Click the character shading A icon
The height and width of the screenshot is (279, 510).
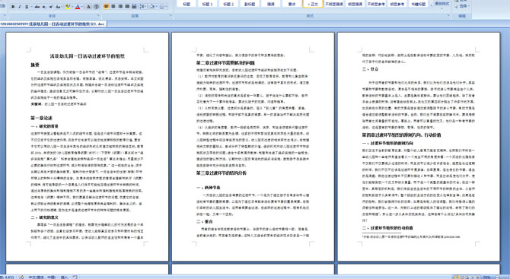tap(88, 7)
